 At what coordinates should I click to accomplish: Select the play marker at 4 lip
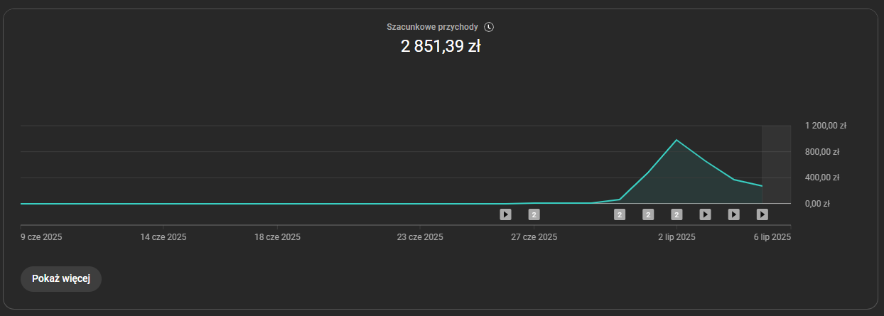pos(734,214)
